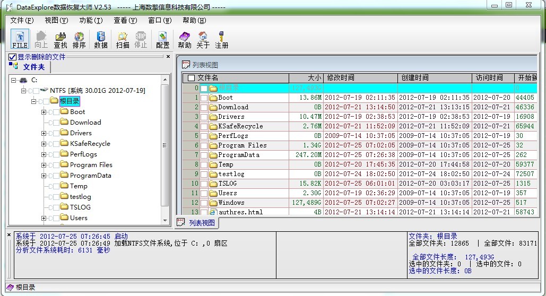The height and width of the screenshot is (296, 546).
Task: Click the 查找 (Find) toolbar icon
Action: tap(60, 40)
